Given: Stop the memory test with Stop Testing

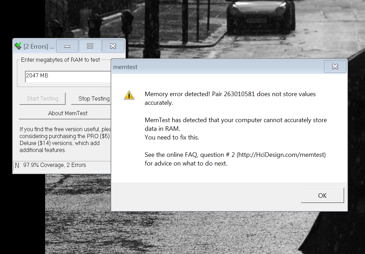Looking at the screenshot, I should pos(91,99).
